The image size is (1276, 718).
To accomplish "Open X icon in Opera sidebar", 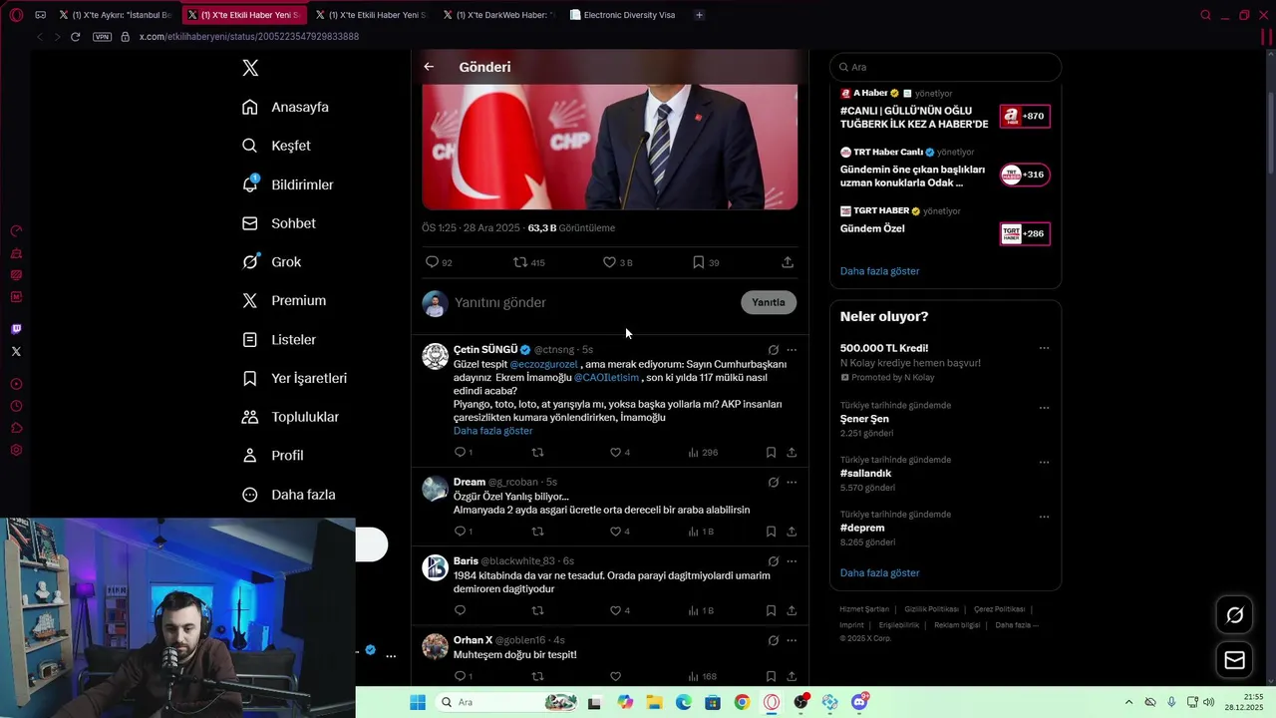I will click(16, 351).
